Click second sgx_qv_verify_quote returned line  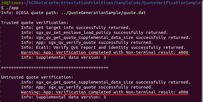(x=87, y=87)
